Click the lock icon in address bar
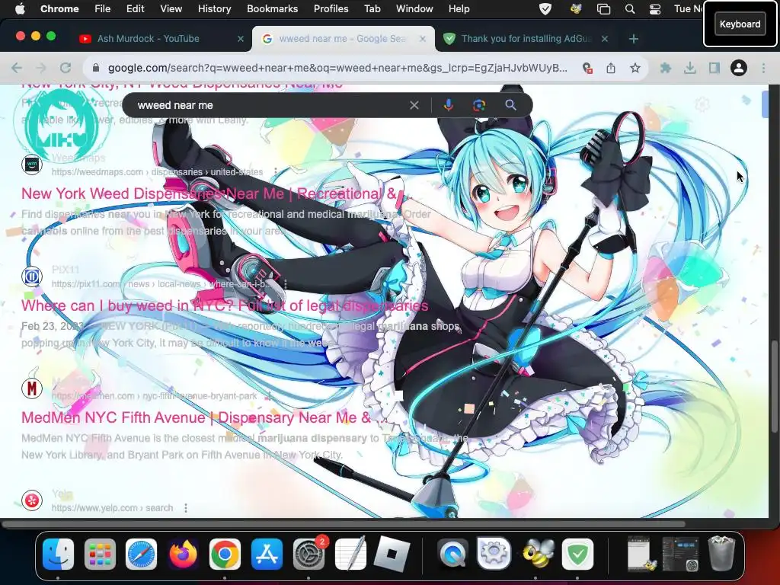The height and width of the screenshot is (585, 780). (x=96, y=68)
